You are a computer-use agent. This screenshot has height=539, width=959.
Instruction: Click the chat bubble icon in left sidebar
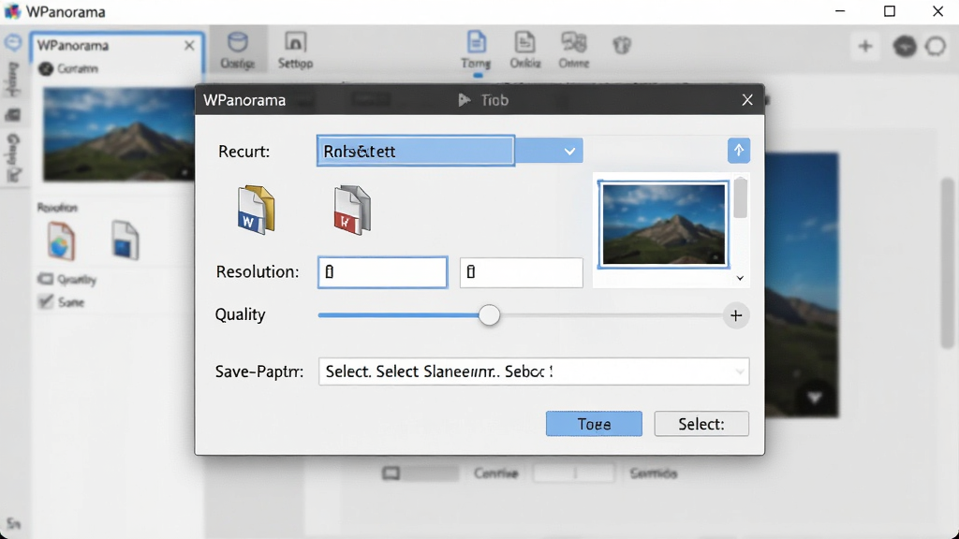tap(13, 43)
